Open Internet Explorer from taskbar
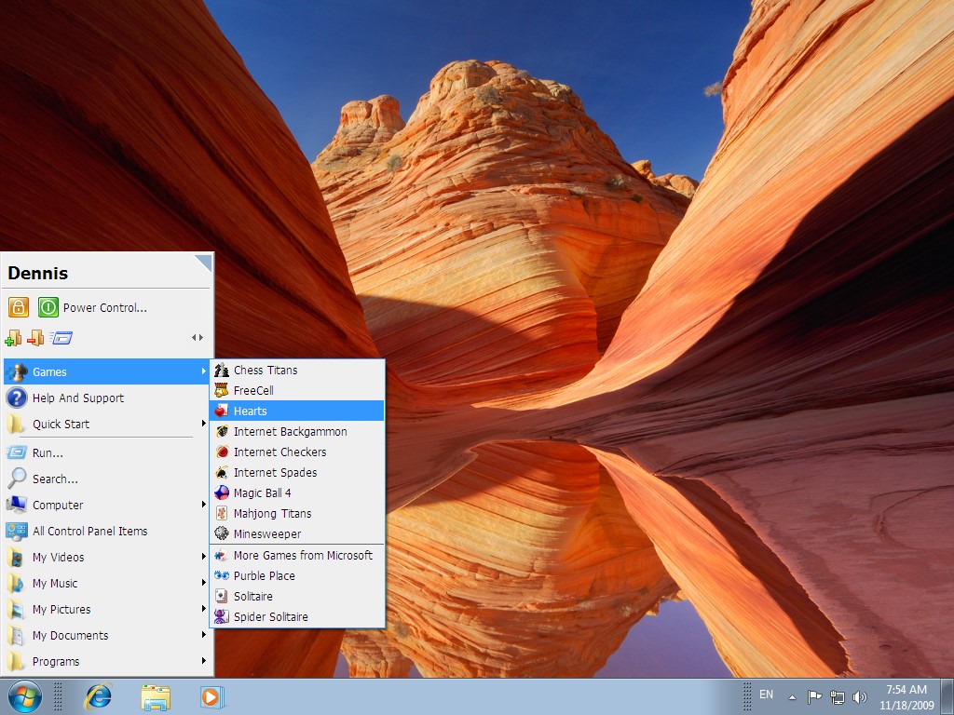The image size is (954, 715). [x=98, y=696]
